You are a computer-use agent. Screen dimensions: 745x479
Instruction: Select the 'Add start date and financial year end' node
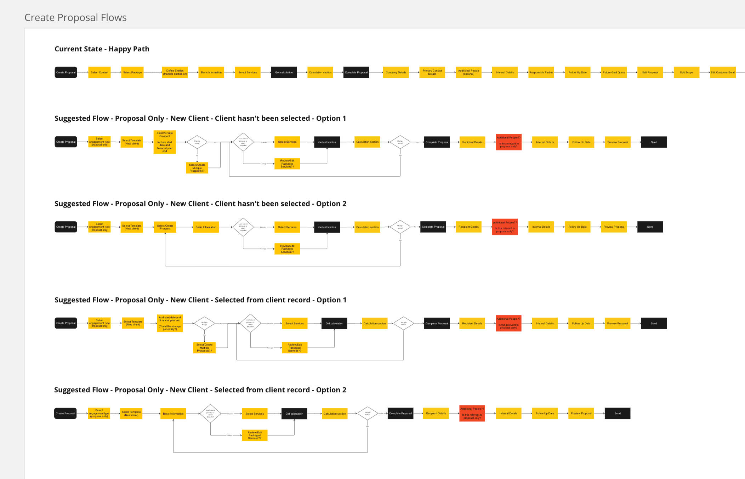170,323
